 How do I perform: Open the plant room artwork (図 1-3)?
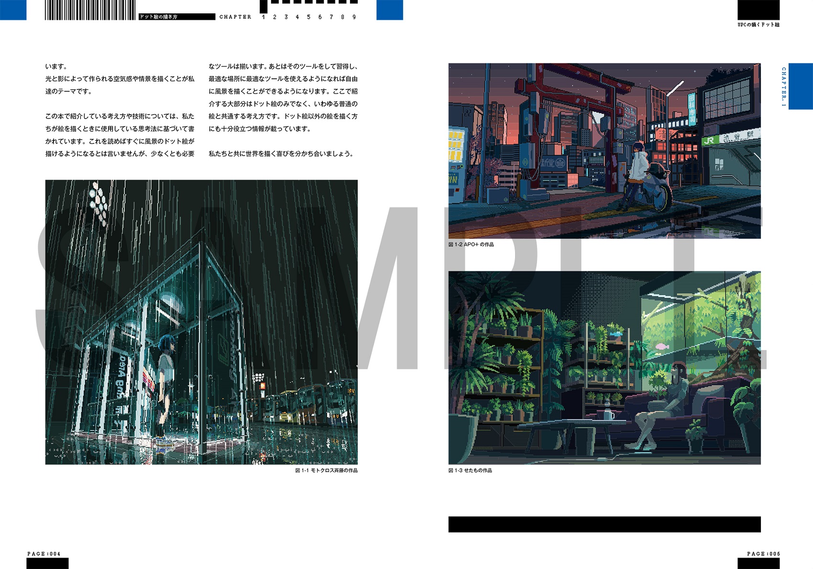tap(604, 367)
